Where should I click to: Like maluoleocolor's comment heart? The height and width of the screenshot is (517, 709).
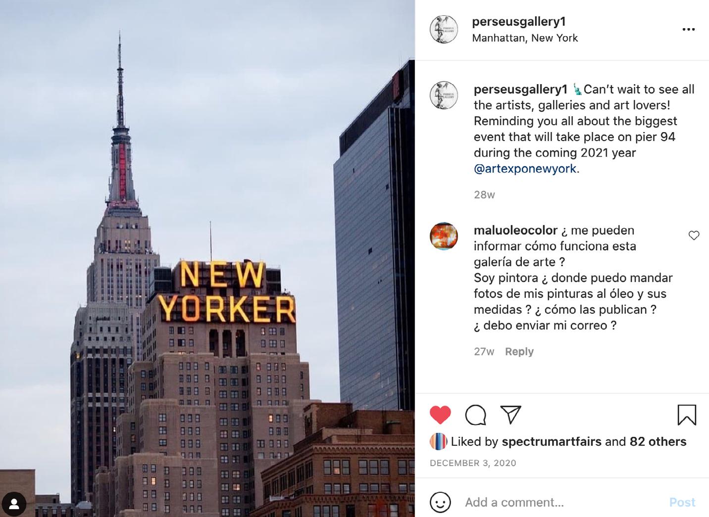click(694, 235)
